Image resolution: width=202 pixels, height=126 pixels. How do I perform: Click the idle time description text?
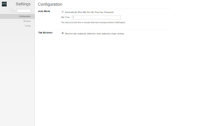(93, 23)
